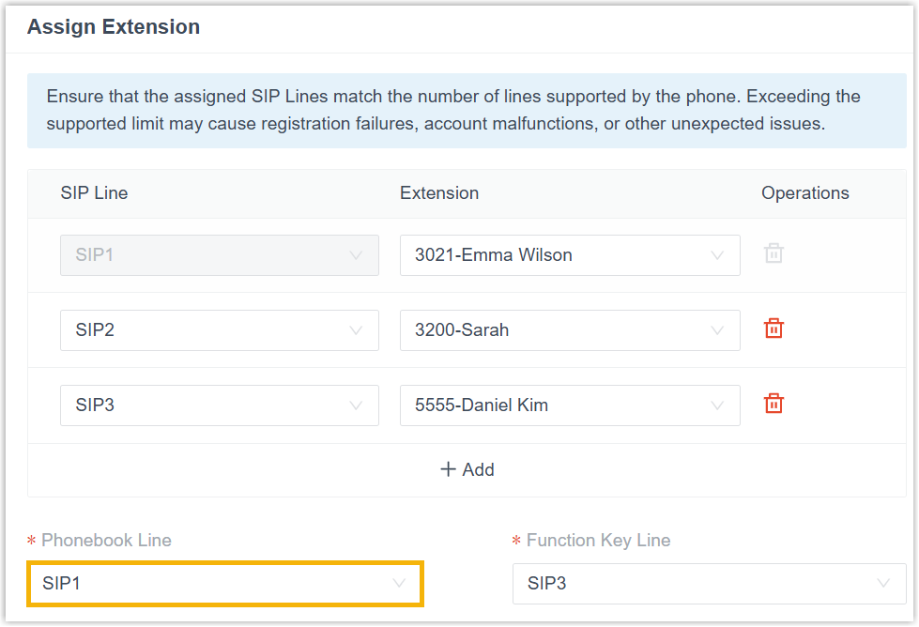
Task: Open the Phonebook Line SIP1 dropdown
Action: [225, 584]
